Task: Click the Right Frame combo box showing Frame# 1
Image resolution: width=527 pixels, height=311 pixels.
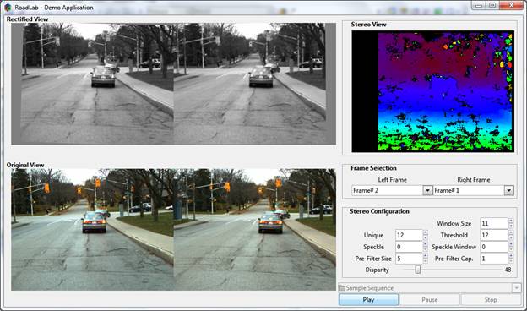Action: [474, 191]
